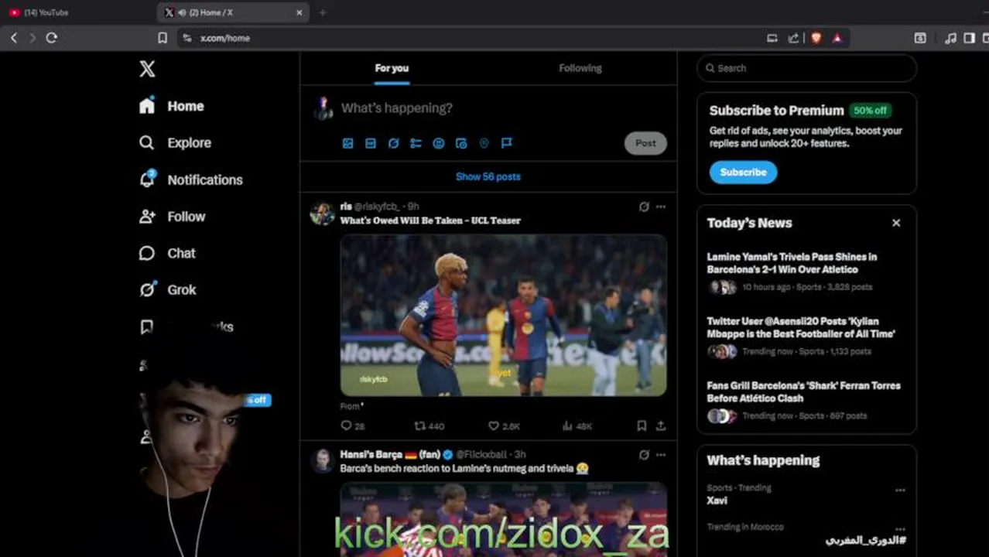
Task: Click the What's happening compose field
Action: click(397, 108)
